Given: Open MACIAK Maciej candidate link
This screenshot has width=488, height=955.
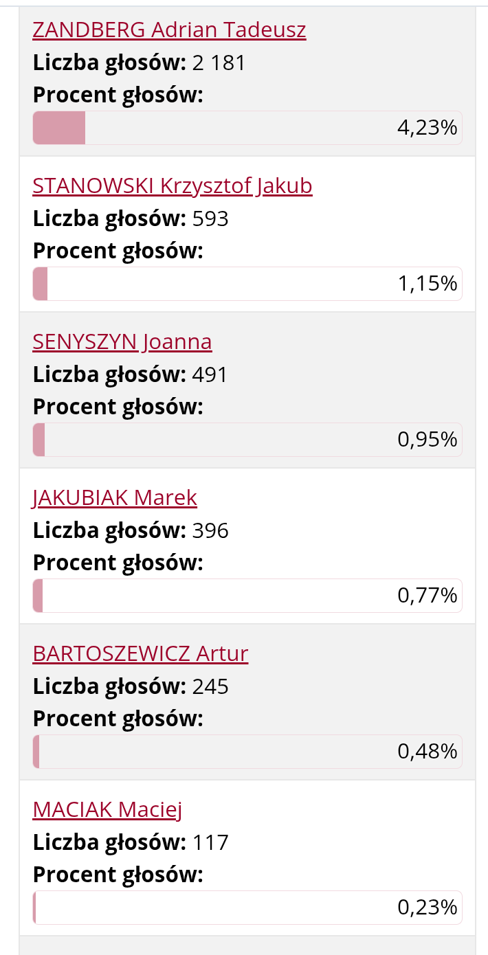Looking at the screenshot, I should 107,810.
